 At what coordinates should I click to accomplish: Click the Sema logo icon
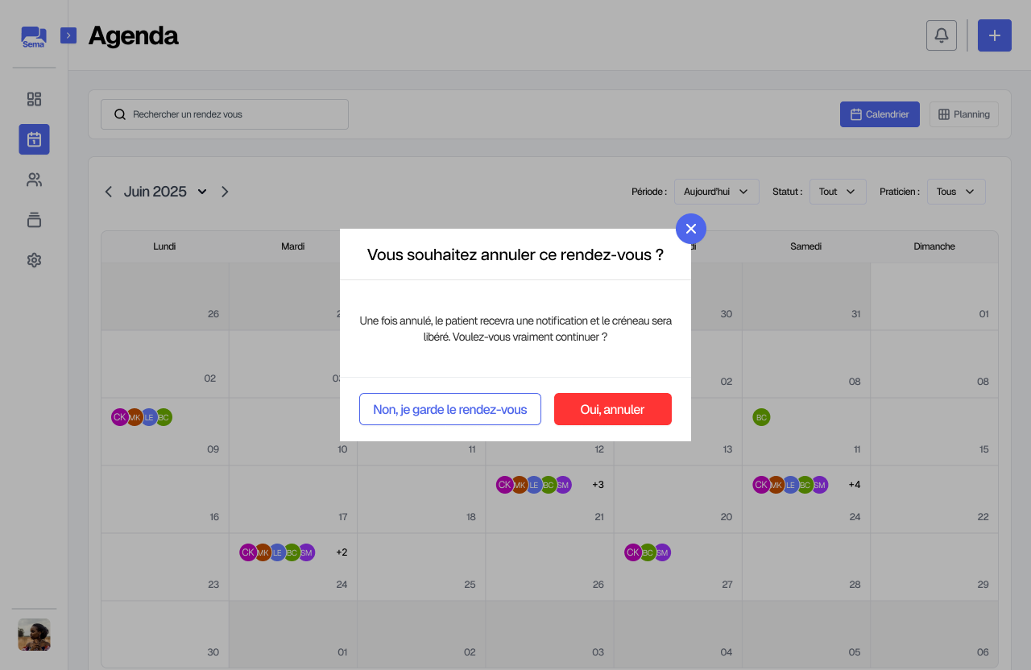(33, 36)
